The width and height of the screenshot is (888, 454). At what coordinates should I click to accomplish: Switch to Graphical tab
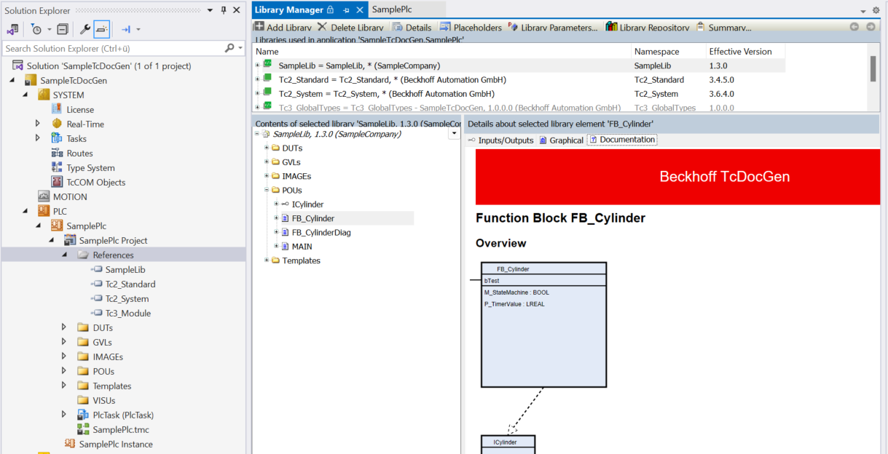(561, 140)
